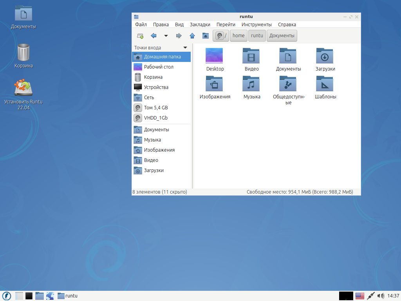
Task: Open keyboard layout US flag indicator
Action: click(x=359, y=296)
